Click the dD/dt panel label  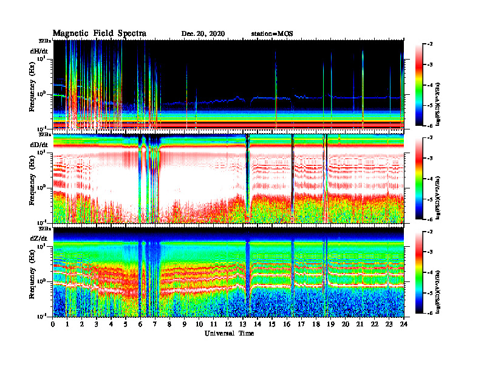[39, 145]
